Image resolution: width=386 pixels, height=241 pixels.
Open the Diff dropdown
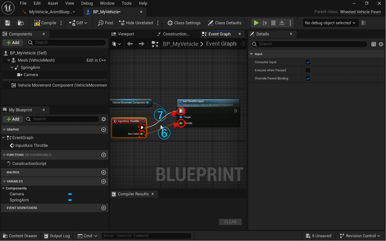tap(78, 23)
